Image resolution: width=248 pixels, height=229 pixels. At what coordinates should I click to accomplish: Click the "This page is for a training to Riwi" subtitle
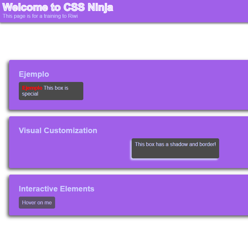click(x=40, y=16)
